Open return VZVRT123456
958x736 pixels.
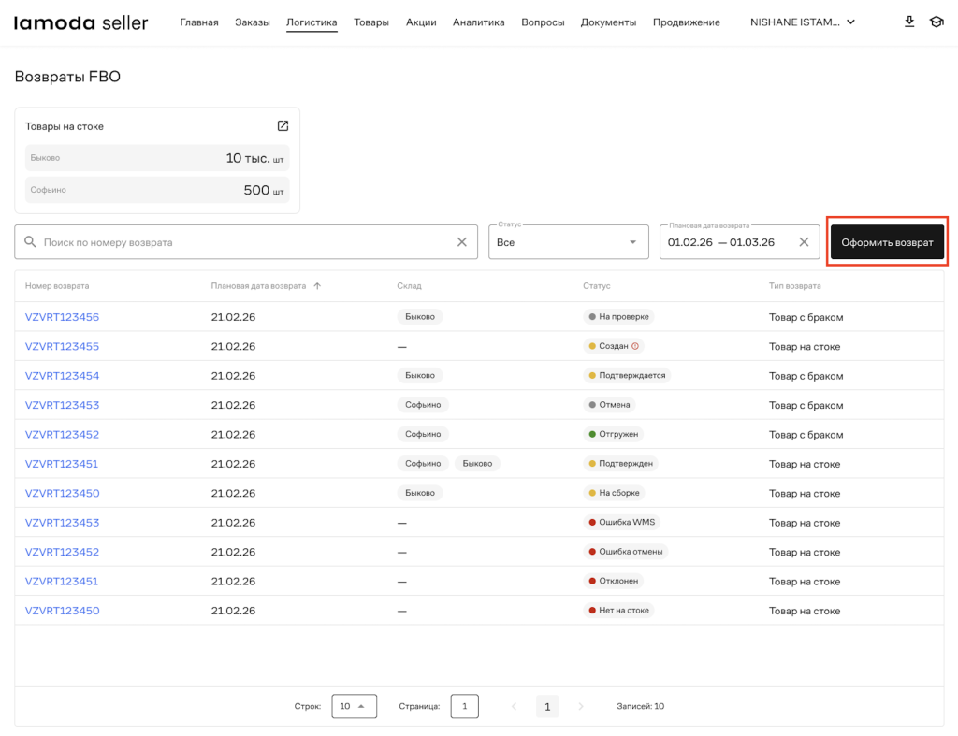[x=62, y=317]
